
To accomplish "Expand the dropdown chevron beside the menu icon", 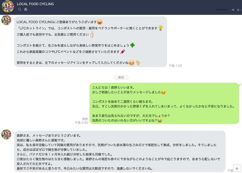I will click(x=240, y=10).
